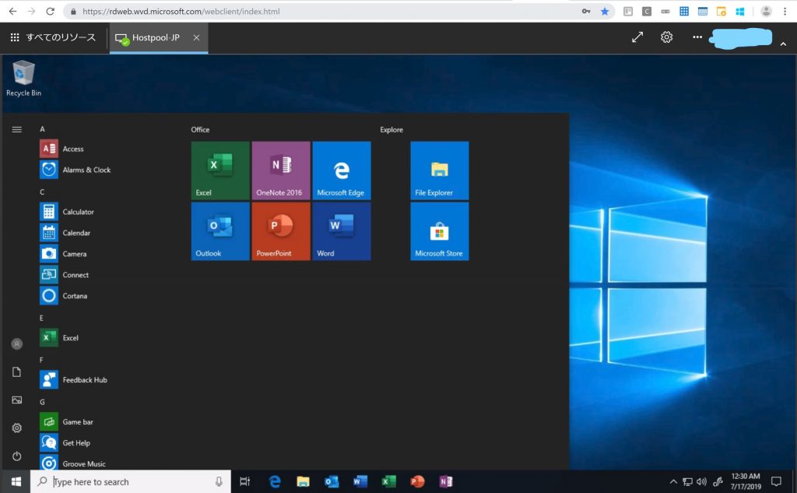Open すべてのリソース all resources

[53, 37]
